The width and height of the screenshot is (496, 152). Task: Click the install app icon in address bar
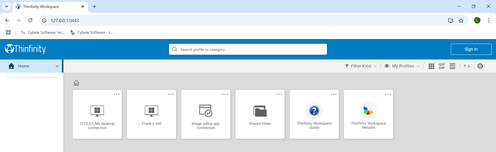pos(451,20)
